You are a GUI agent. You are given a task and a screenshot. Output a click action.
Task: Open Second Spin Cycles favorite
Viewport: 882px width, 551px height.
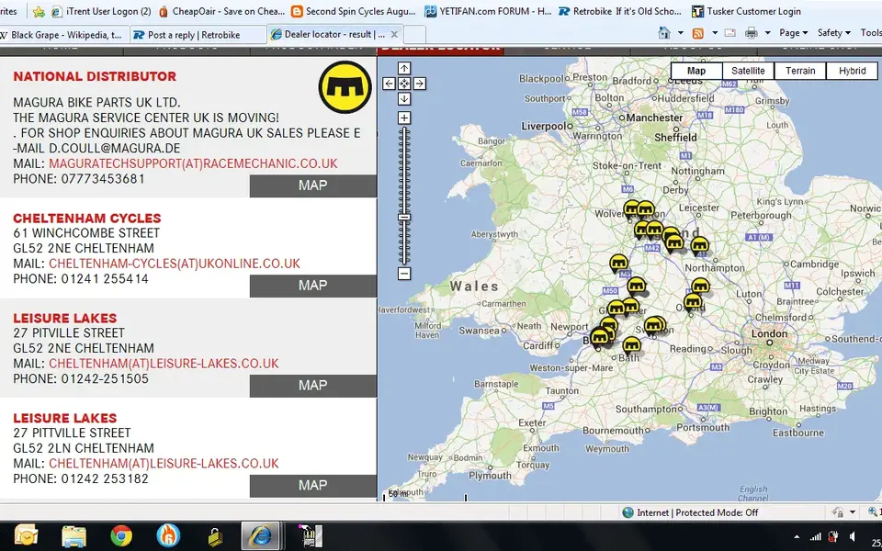point(353,11)
